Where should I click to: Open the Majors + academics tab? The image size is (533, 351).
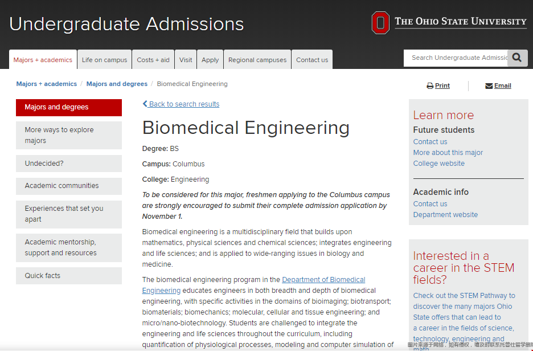(x=42, y=59)
